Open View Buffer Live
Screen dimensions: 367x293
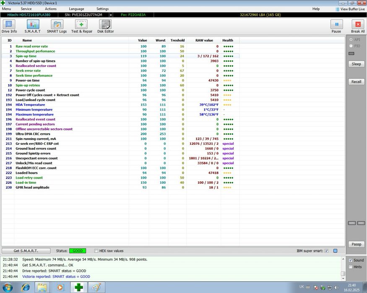(x=350, y=9)
